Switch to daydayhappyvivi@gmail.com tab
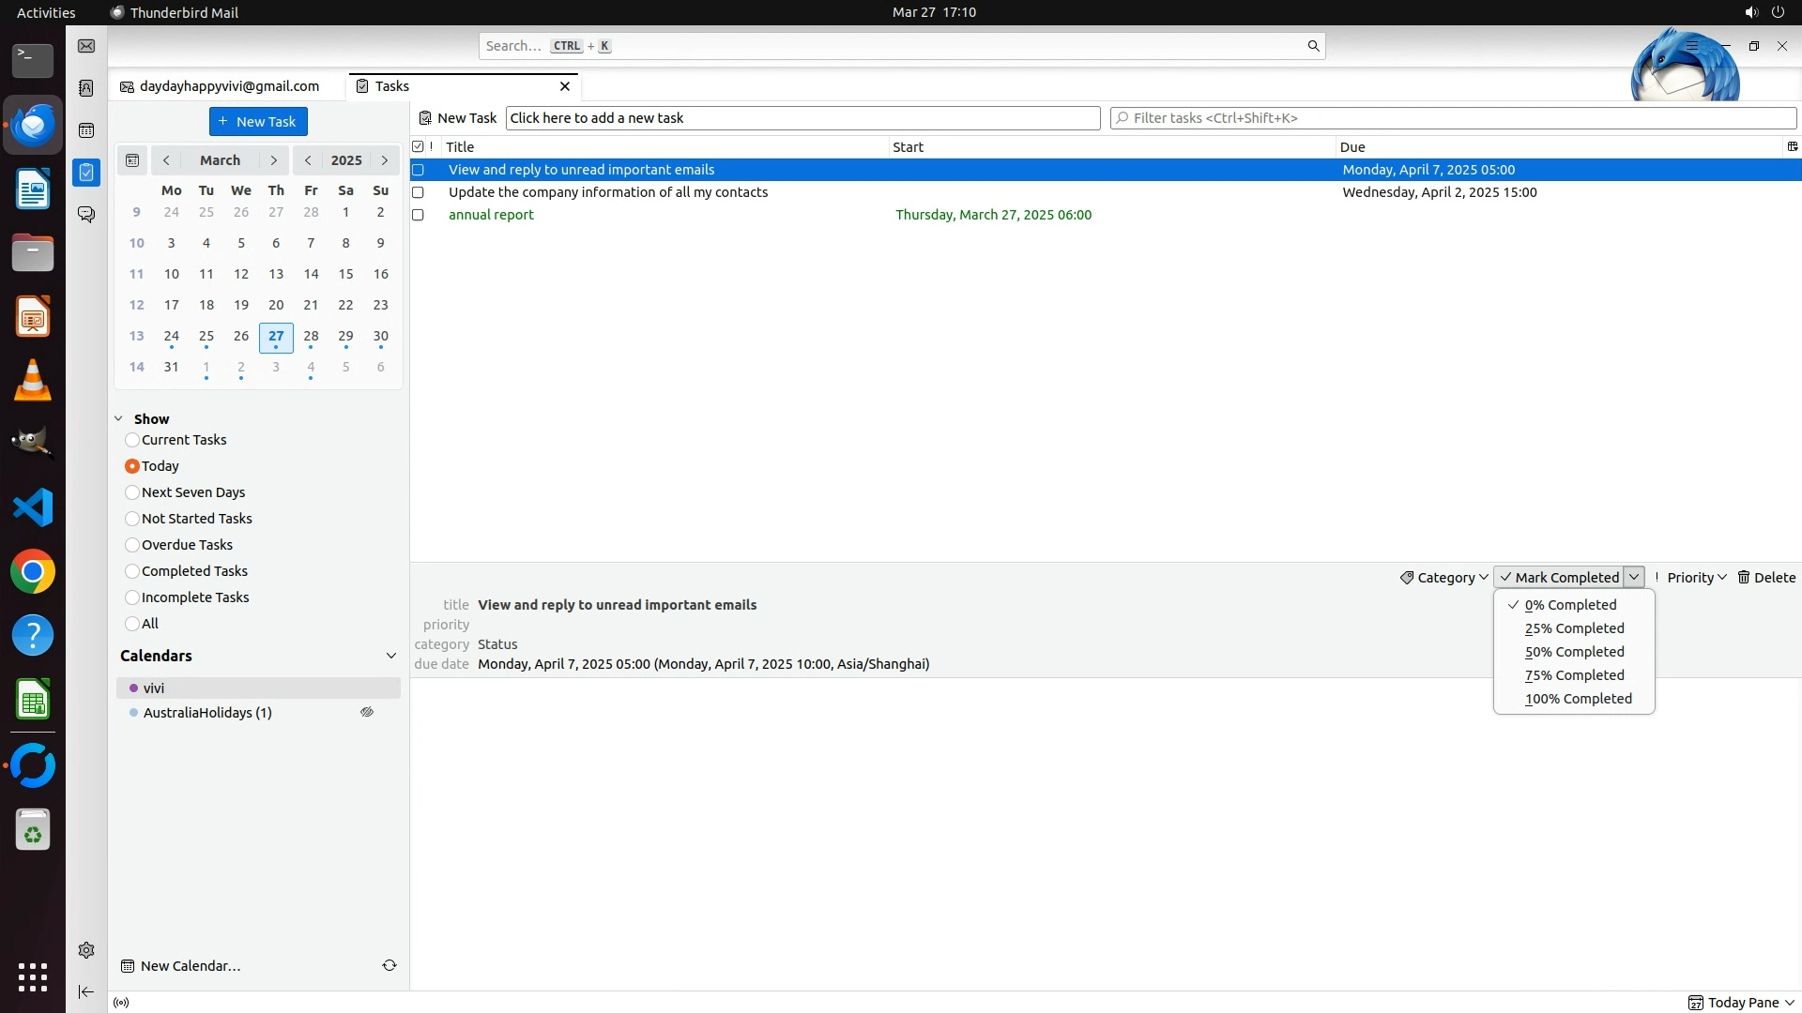This screenshot has width=1802, height=1013. (228, 86)
